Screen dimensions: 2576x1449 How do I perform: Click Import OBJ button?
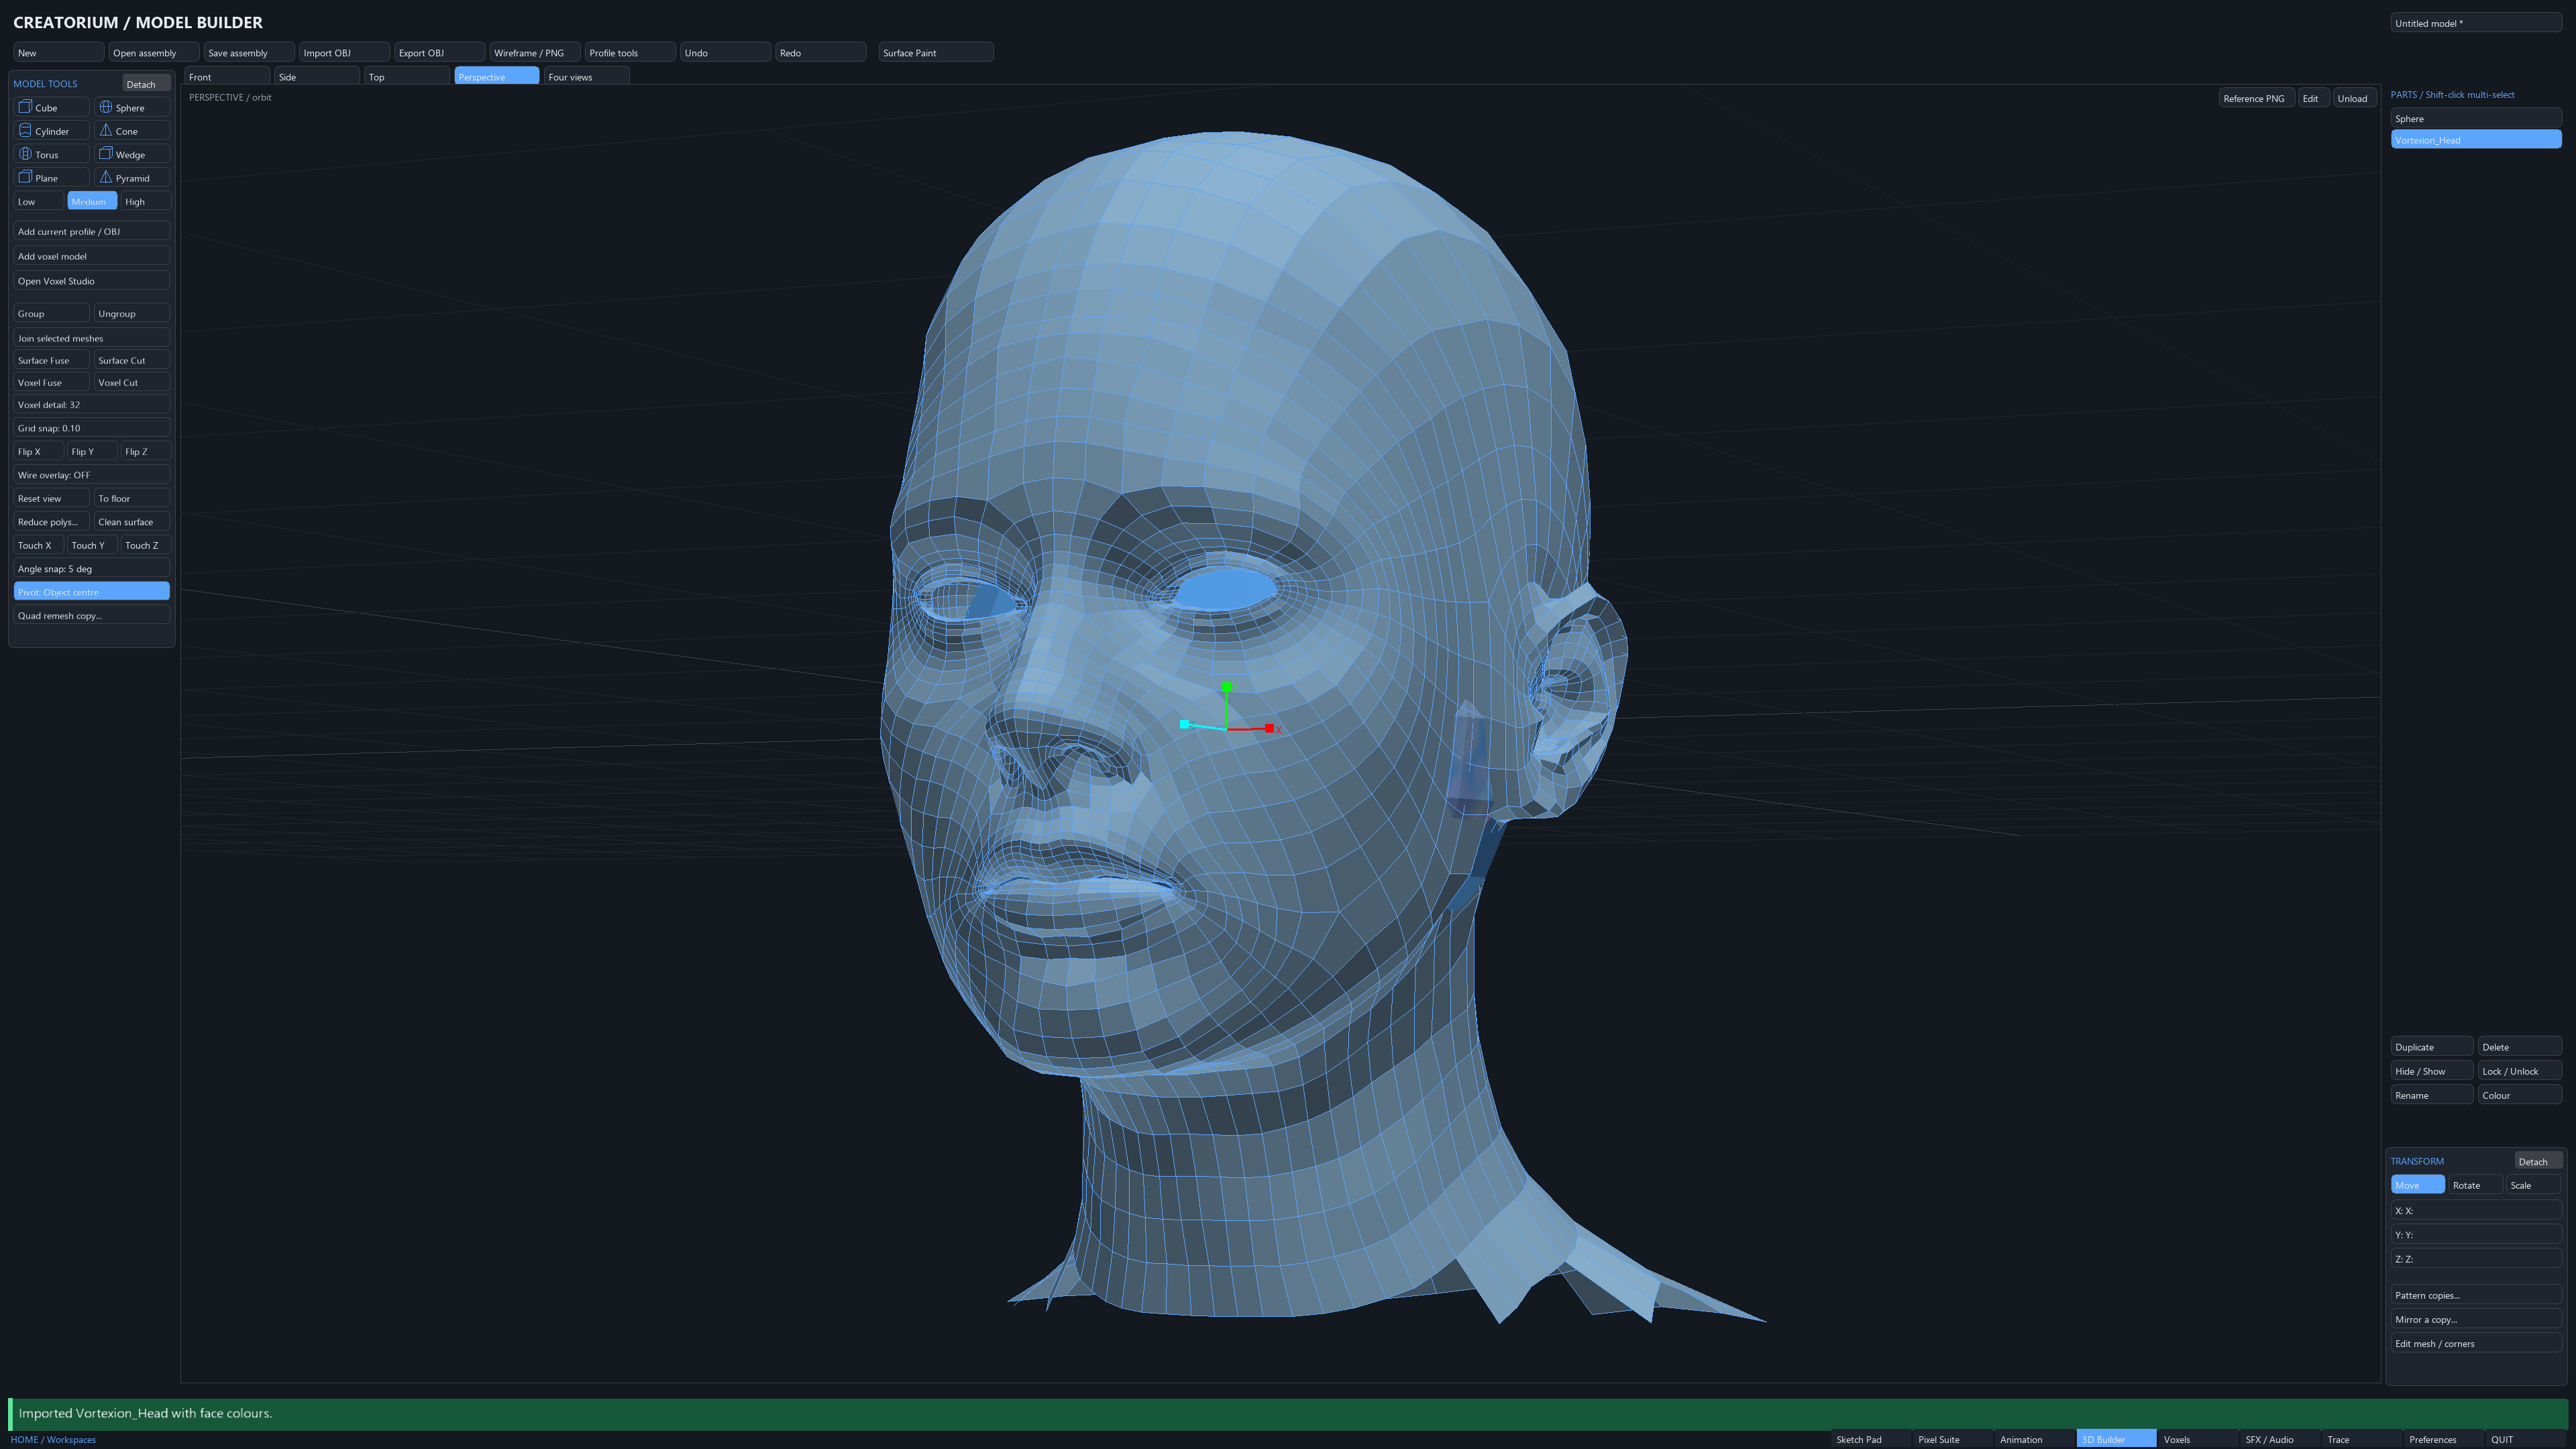tap(344, 52)
